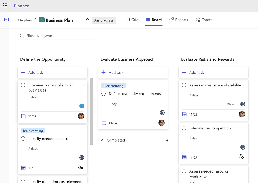Click the assign person icon on Estimate the competition
The height and width of the screenshot is (183, 258).
click(x=241, y=157)
